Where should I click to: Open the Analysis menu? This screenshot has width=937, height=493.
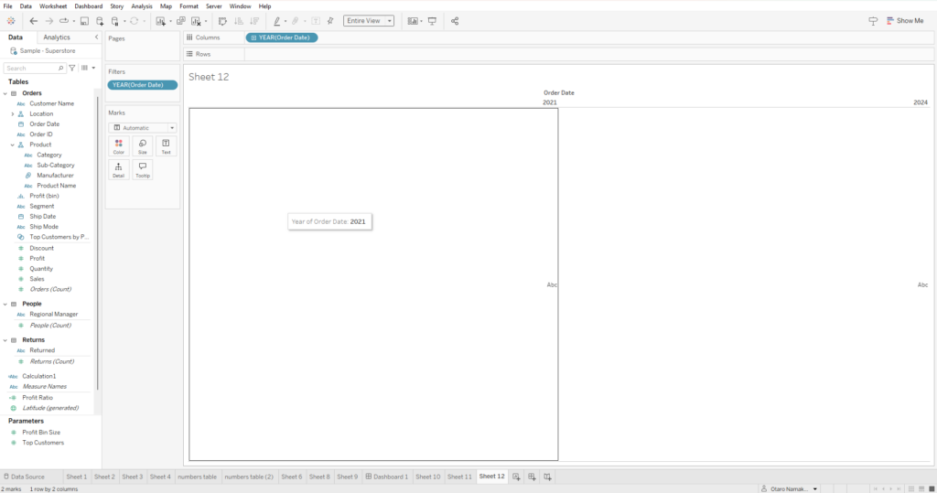coord(142,6)
